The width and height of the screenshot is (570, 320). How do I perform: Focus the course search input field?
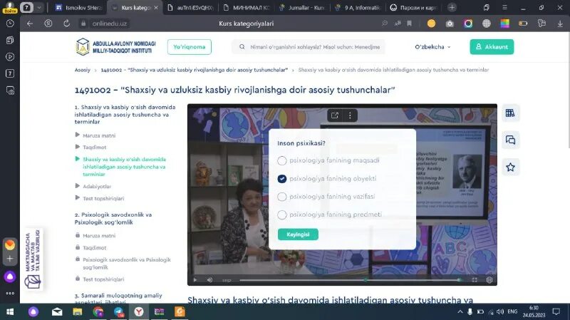[x=309, y=47]
